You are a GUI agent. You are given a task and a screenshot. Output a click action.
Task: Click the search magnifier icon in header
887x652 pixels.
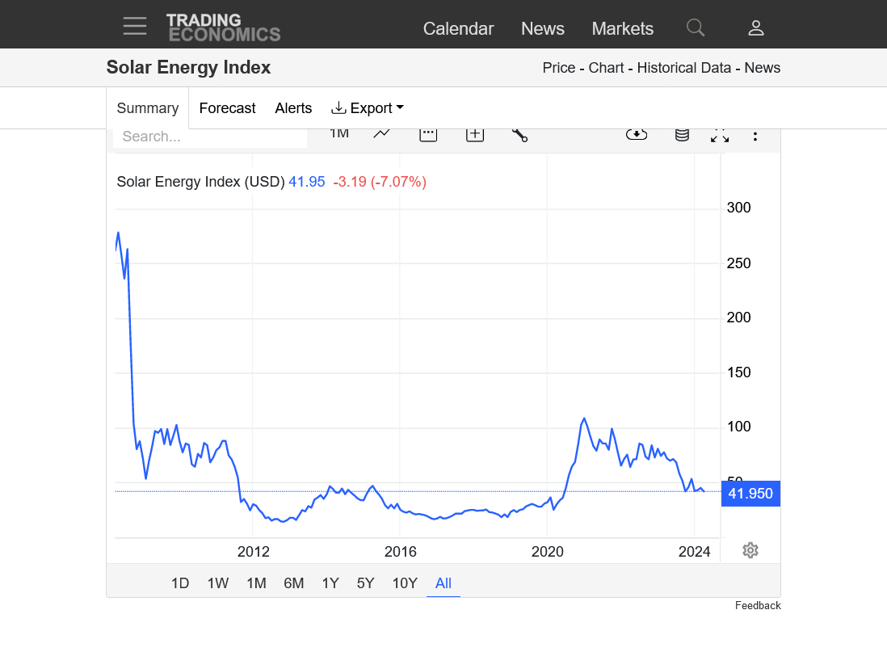coord(695,27)
